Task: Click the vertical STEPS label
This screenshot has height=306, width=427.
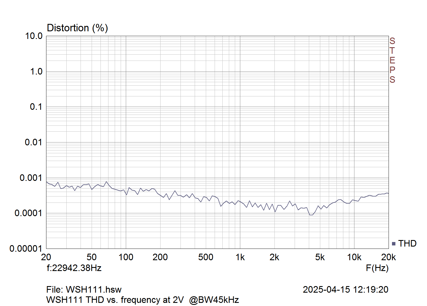Action: [x=392, y=60]
